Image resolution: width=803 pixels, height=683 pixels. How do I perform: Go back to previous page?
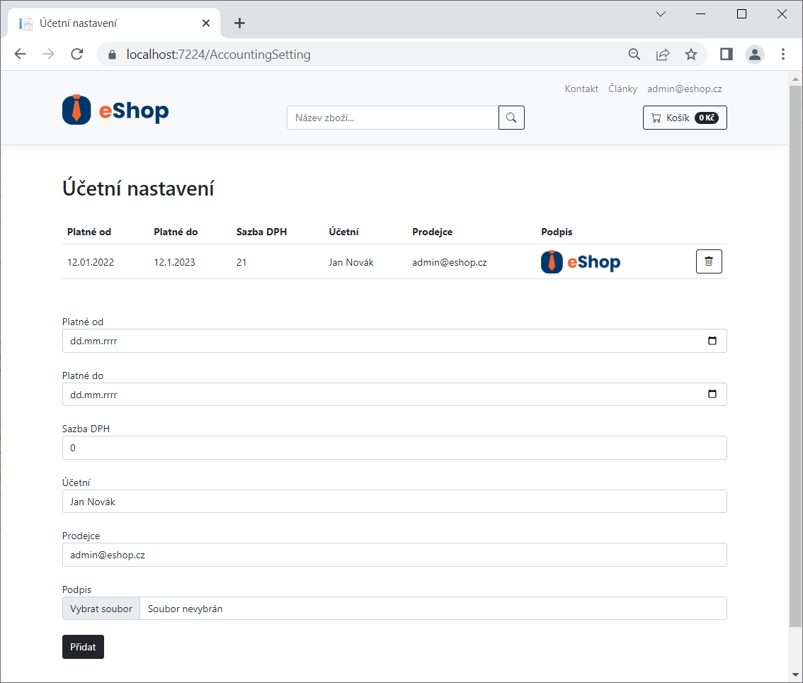click(x=20, y=55)
